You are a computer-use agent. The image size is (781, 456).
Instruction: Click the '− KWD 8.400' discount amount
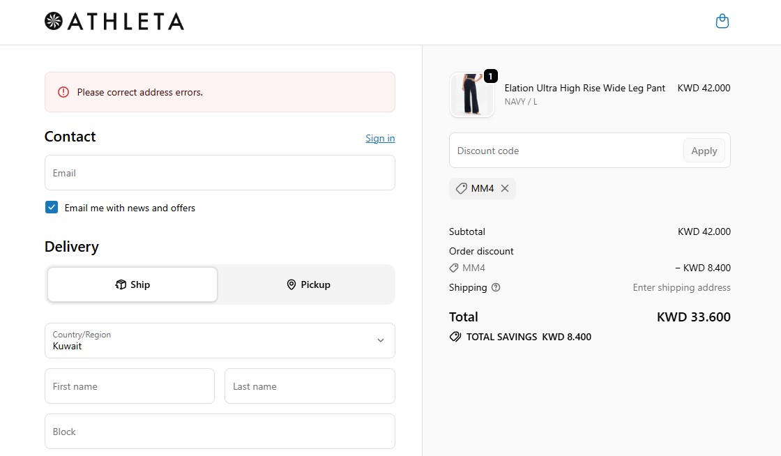point(703,268)
